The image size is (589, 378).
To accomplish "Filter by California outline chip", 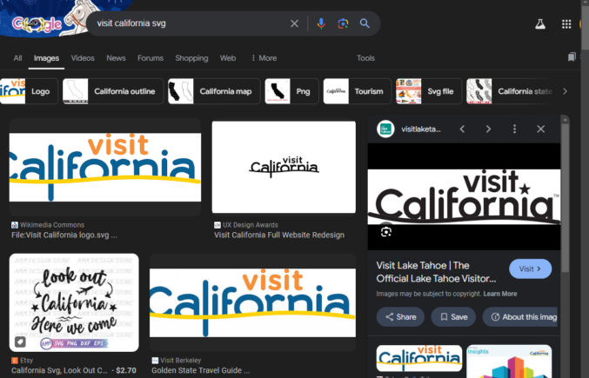I will 113,91.
